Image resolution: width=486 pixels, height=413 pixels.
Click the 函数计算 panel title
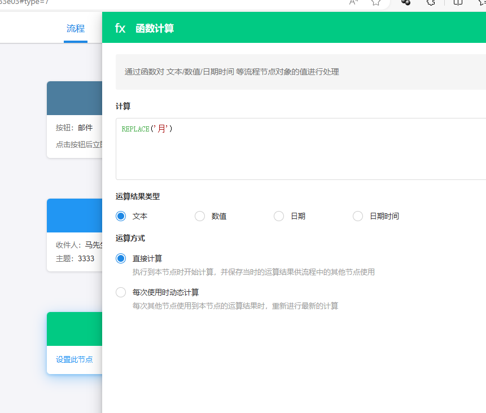point(155,28)
